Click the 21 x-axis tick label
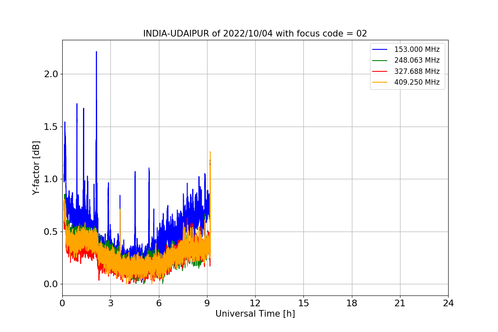This screenshot has width=498, height=332. tap(400, 303)
